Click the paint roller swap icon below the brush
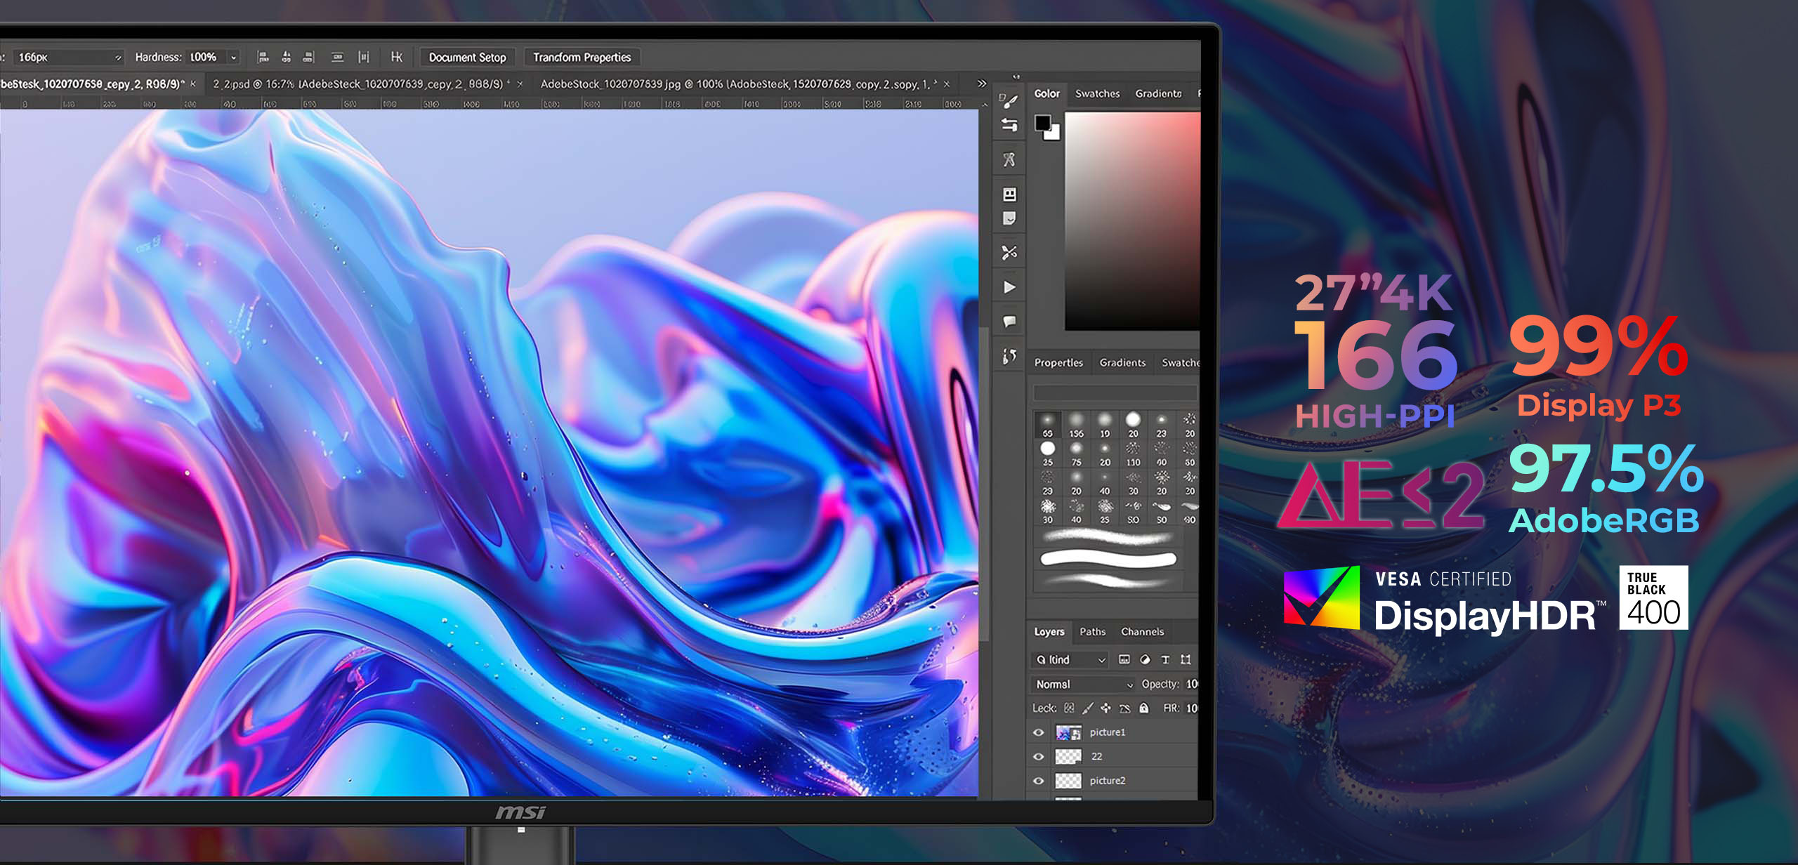Image resolution: width=1798 pixels, height=865 pixels. 1009,126
